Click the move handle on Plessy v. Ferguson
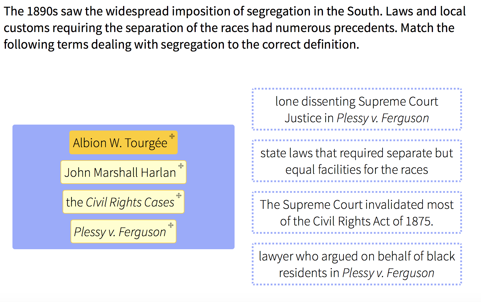 pos(171,225)
